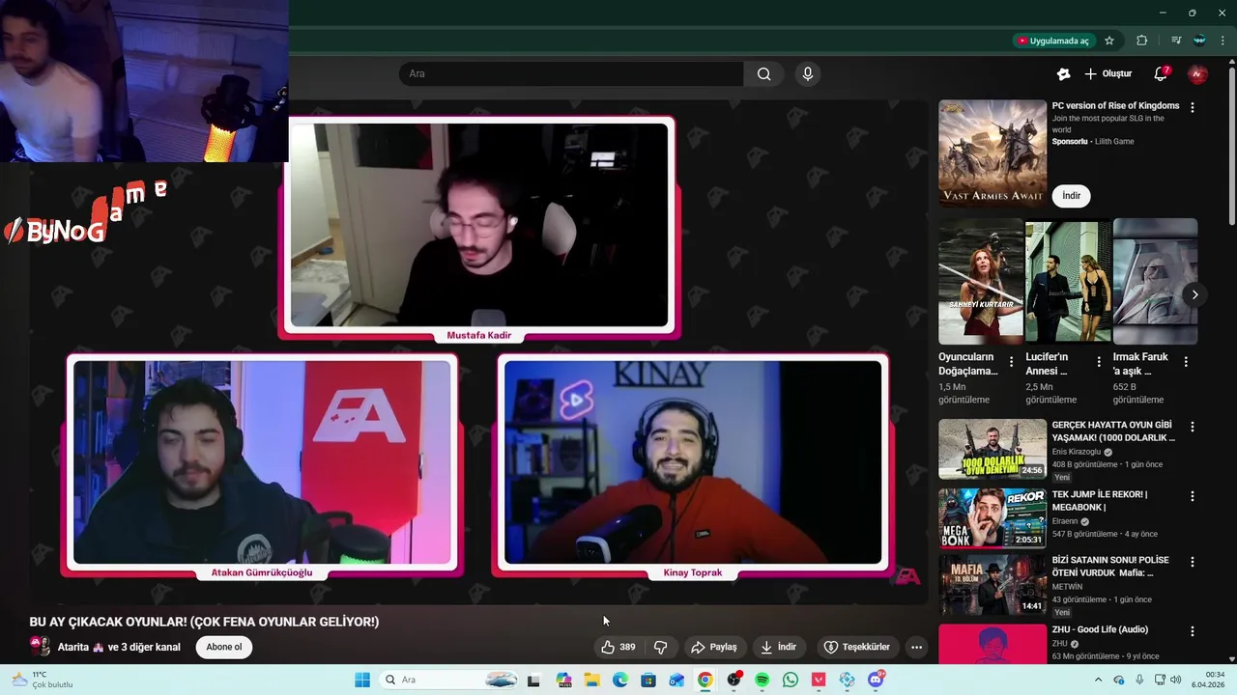Open the YouTube account avatar menu
The width and height of the screenshot is (1237, 695).
pyautogui.click(x=1197, y=74)
